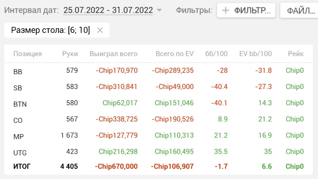Select the SB position row

[158, 87]
